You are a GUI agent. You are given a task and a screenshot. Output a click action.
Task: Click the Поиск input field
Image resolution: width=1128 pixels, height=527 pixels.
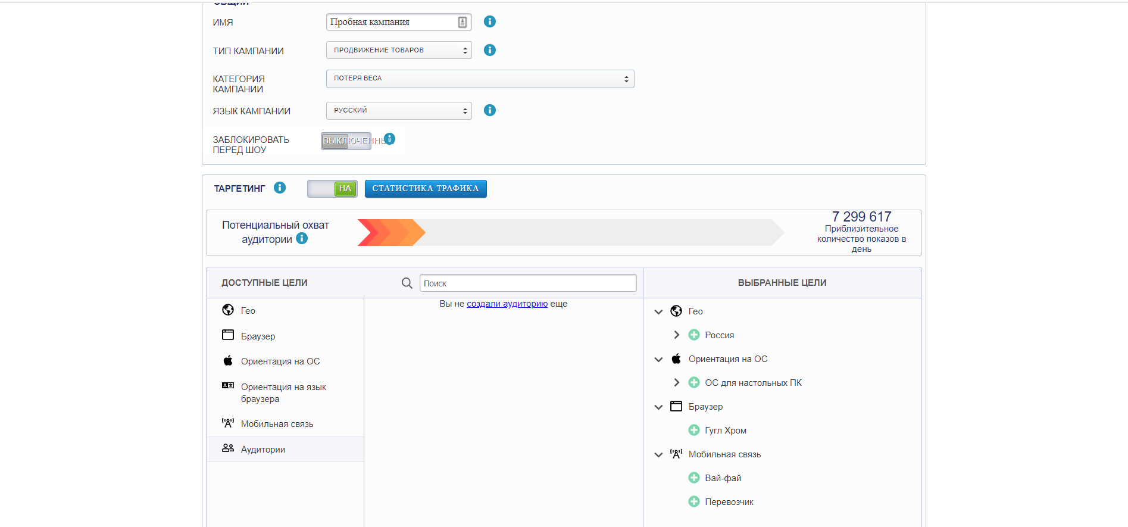[527, 283]
